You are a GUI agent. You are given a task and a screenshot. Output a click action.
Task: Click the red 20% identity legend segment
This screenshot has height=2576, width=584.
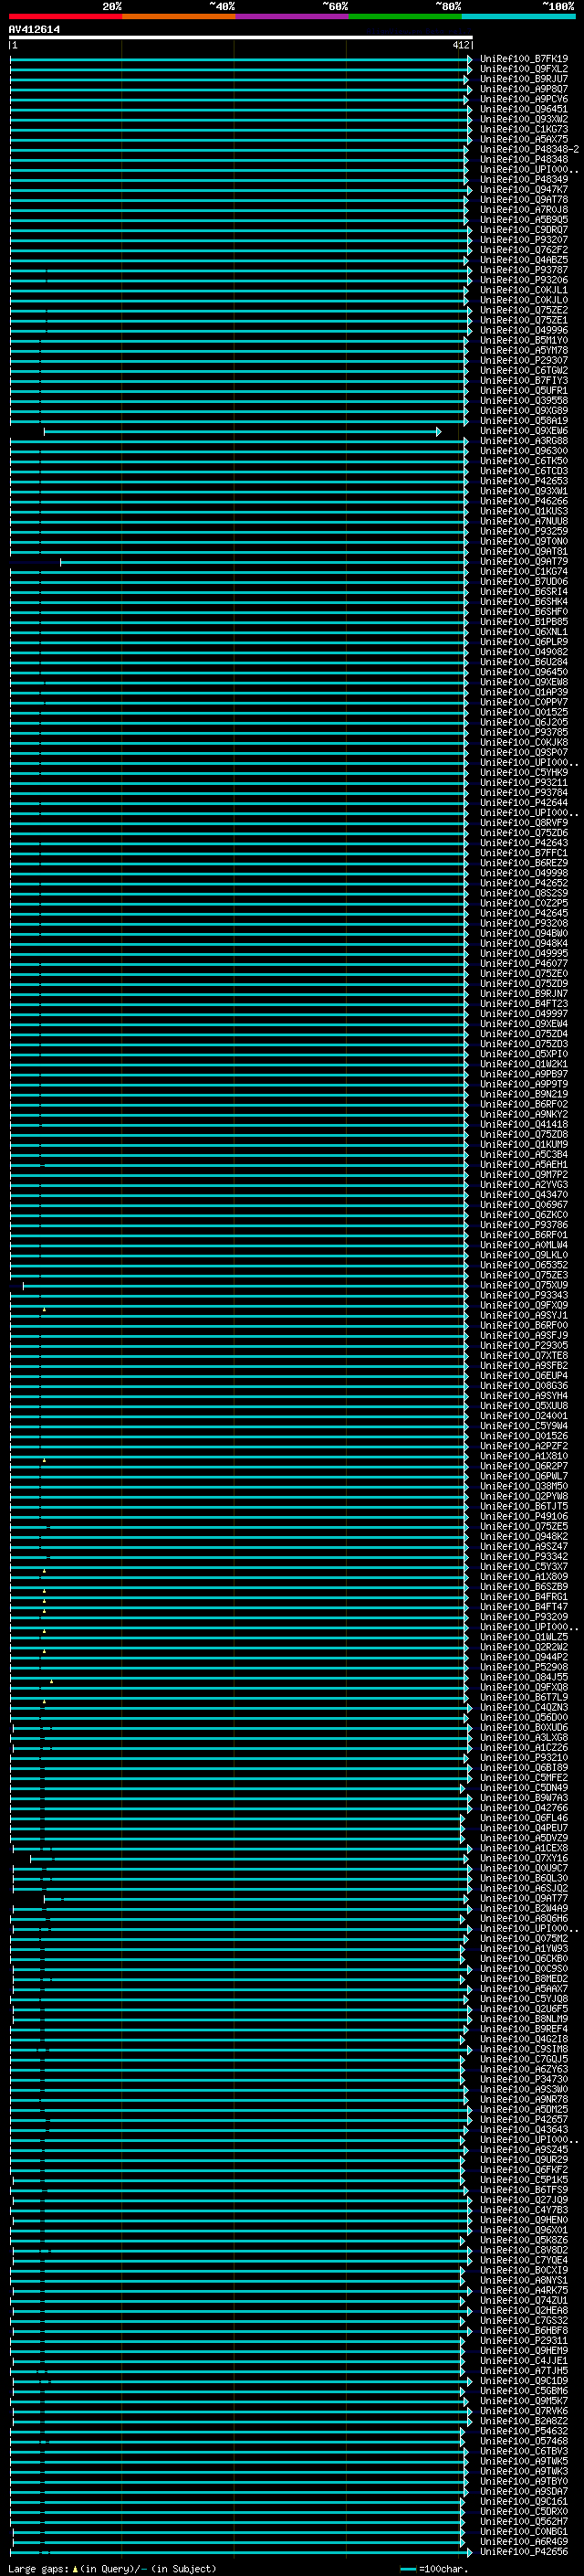coord(65,16)
